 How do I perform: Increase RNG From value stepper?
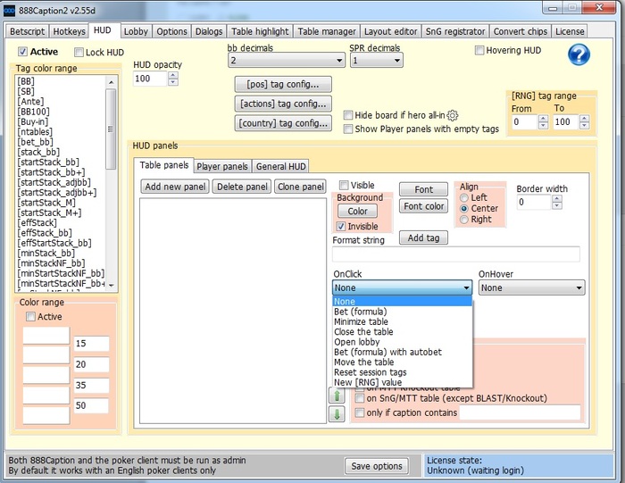(543, 119)
